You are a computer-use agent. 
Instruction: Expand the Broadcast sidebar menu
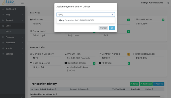(13, 43)
